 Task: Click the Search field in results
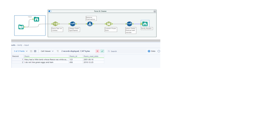[126, 51]
